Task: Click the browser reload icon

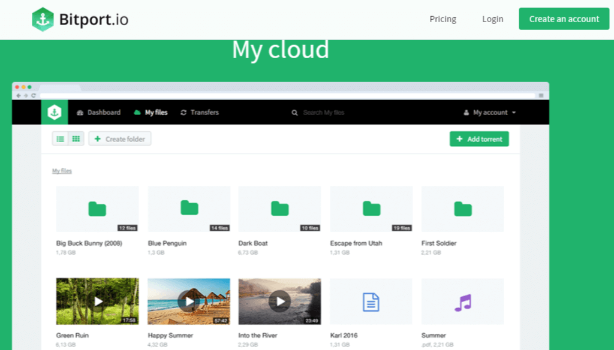Action: tap(34, 95)
